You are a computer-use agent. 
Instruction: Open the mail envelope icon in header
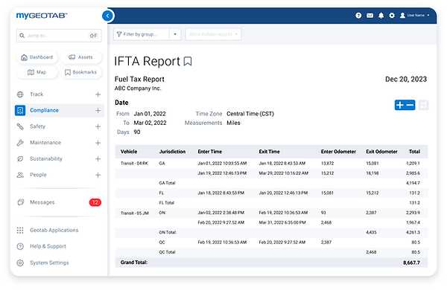pyautogui.click(x=370, y=16)
